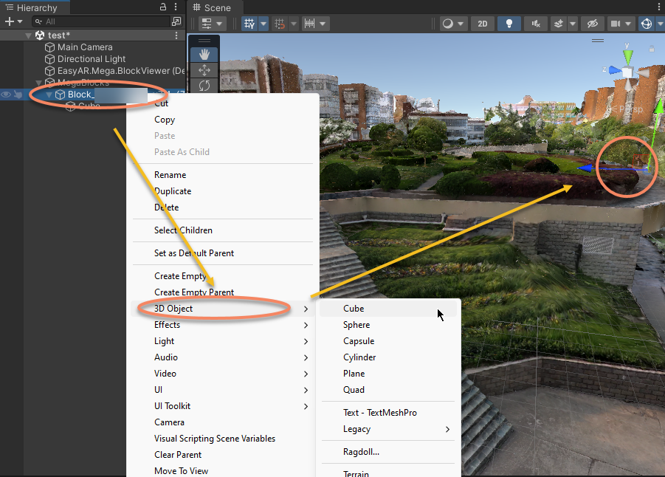Click Duplicate in the context menu
The height and width of the screenshot is (477, 665).
(x=173, y=191)
